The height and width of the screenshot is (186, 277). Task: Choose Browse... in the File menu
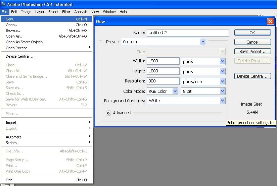(x=47, y=30)
